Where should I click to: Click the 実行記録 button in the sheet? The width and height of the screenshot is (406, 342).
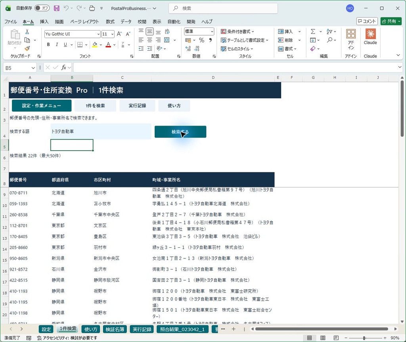137,106
